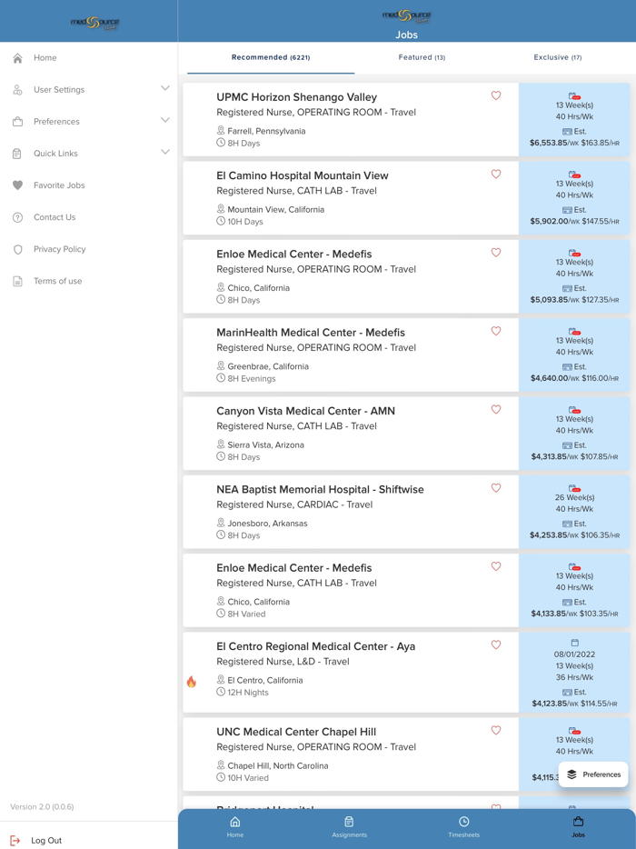Open Contact Us from the sidebar
The width and height of the screenshot is (636, 849).
(55, 217)
